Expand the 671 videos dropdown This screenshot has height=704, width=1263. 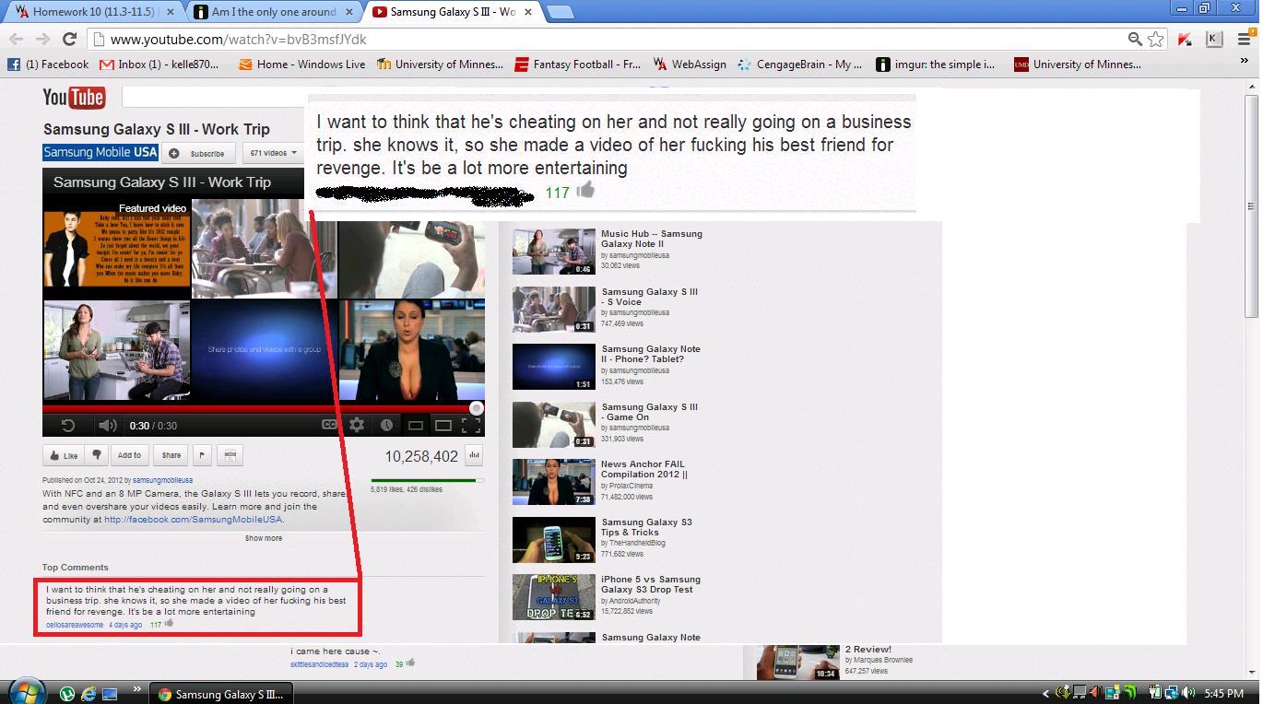[x=274, y=153]
